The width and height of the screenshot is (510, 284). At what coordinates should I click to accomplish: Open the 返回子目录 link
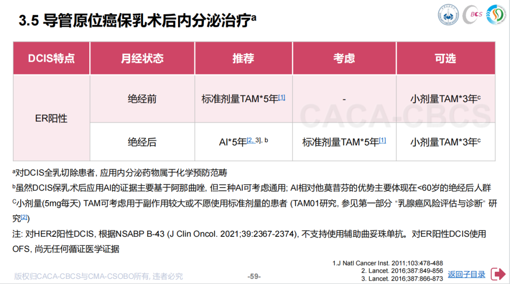466,274
